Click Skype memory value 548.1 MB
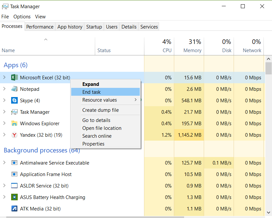Viewport: 272px width, 218px height. [191, 101]
